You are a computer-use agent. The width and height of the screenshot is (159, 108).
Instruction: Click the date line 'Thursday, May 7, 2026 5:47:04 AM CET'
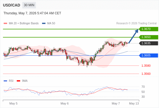point(32,13)
